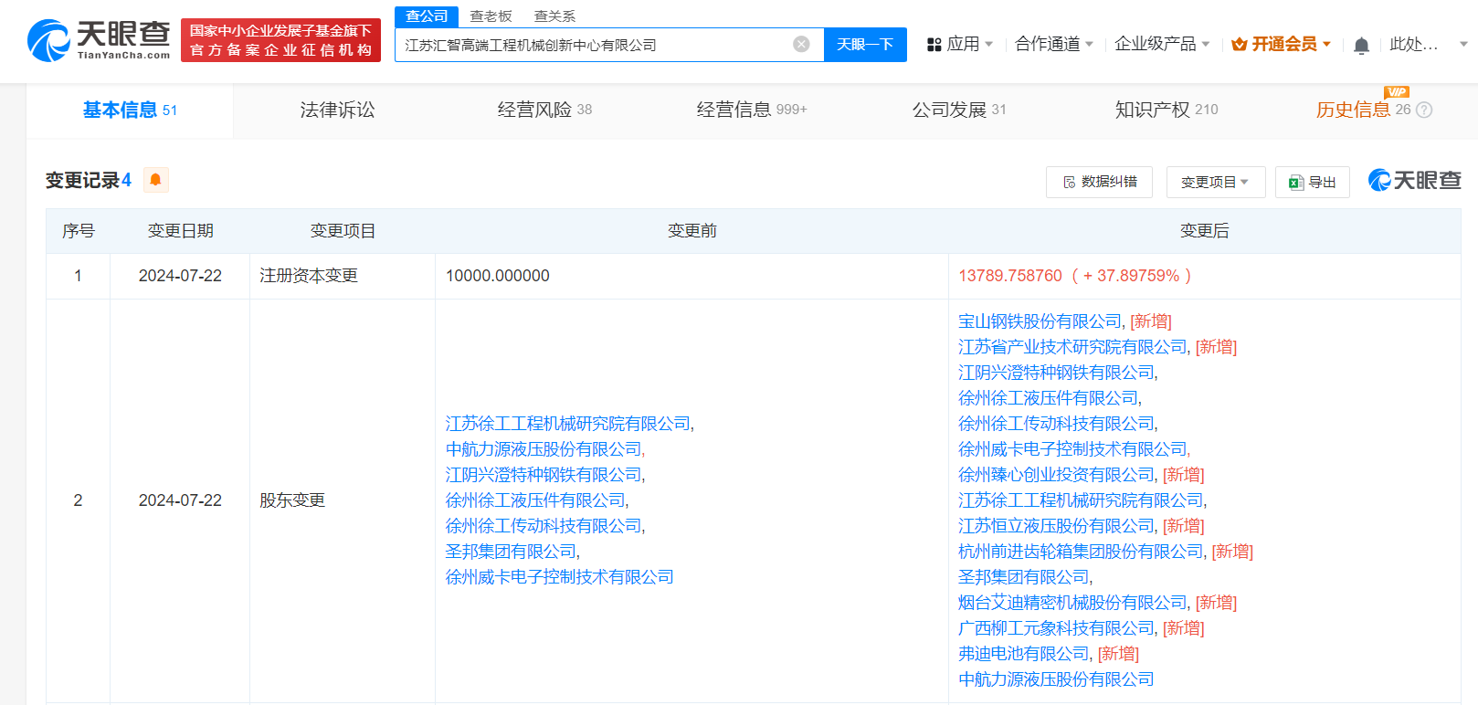Open 广西柳工元象科技有限公司 link

[x=1056, y=628]
